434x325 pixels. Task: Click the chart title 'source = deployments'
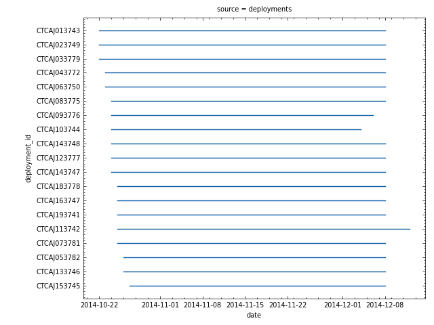tap(254, 9)
